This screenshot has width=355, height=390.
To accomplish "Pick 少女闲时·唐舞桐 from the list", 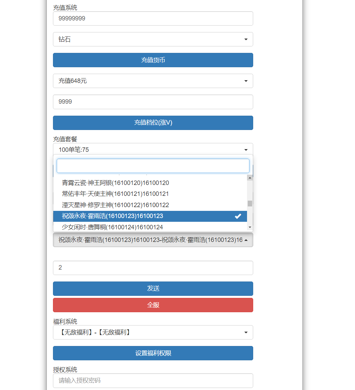I will 112,227.
